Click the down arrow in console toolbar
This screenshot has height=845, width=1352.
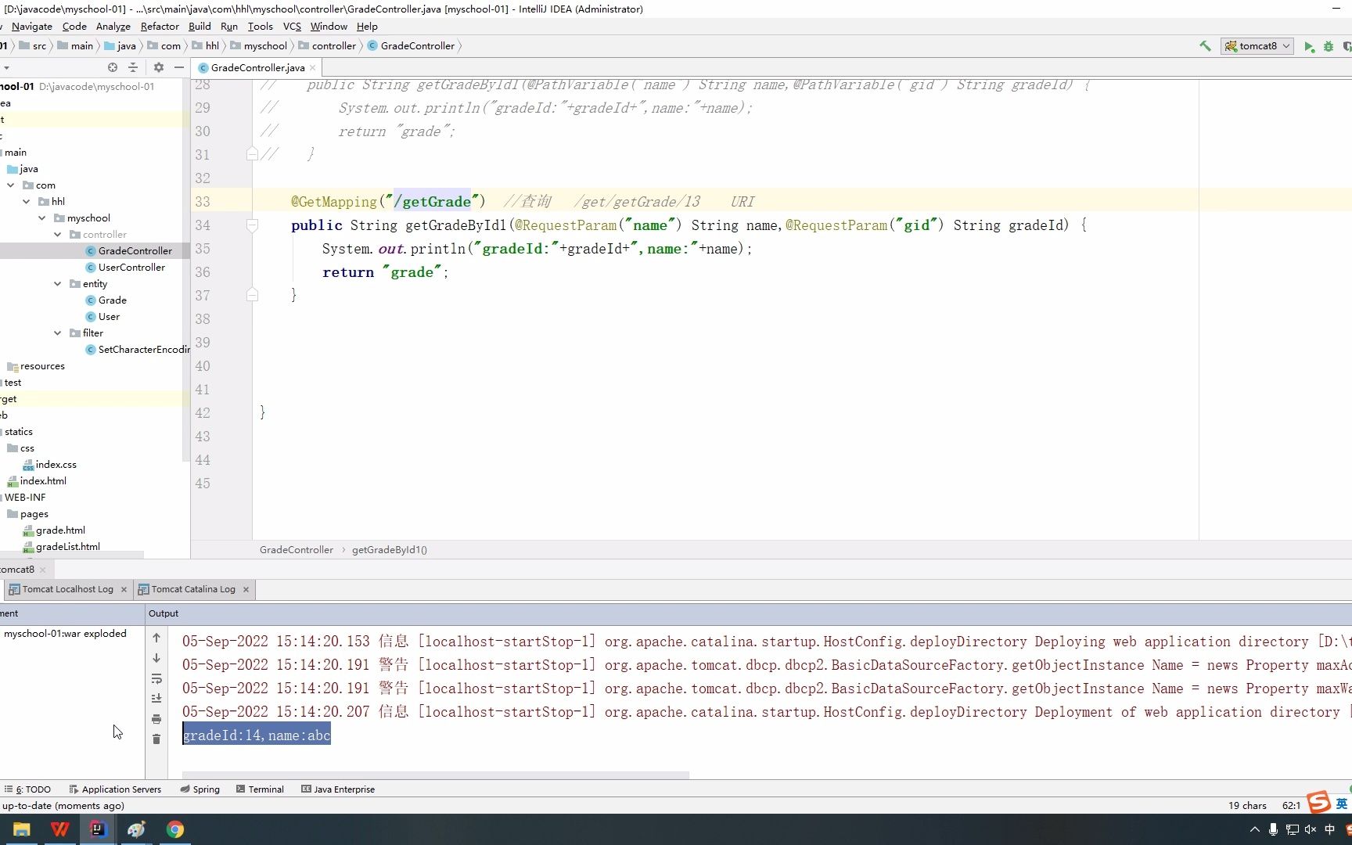(x=156, y=658)
